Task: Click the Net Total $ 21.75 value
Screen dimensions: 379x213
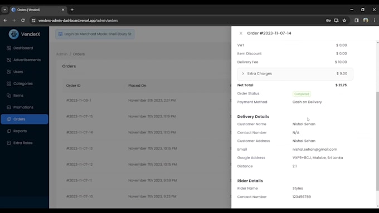Action: pyautogui.click(x=341, y=85)
